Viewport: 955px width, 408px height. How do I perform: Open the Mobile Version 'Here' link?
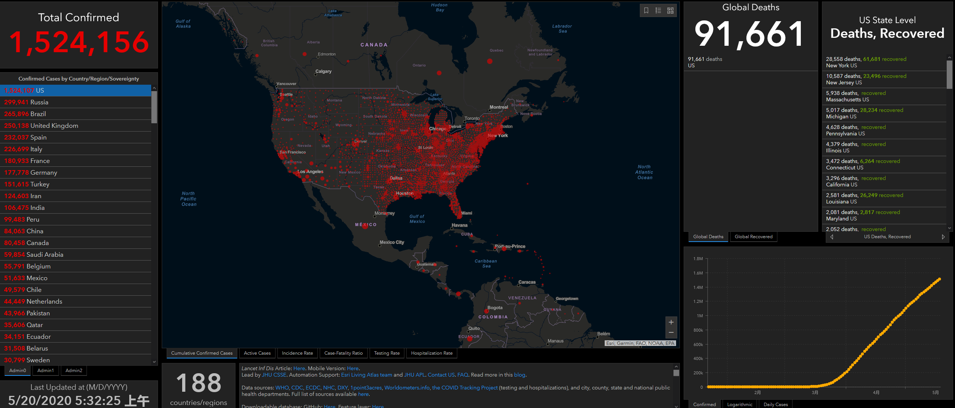(353, 368)
